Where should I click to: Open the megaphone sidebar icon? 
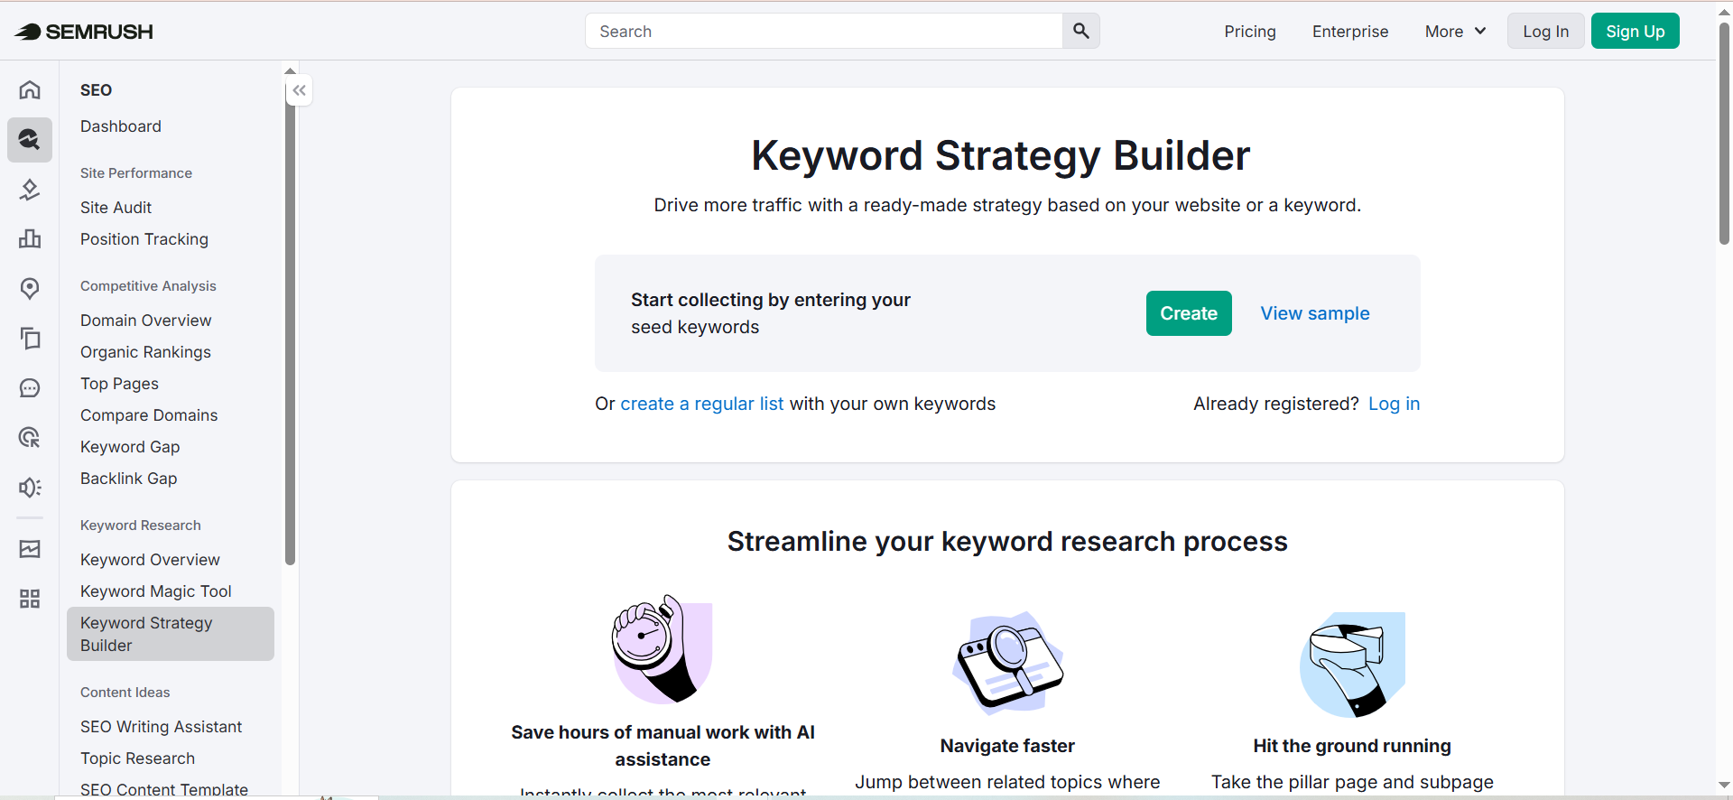(x=30, y=488)
